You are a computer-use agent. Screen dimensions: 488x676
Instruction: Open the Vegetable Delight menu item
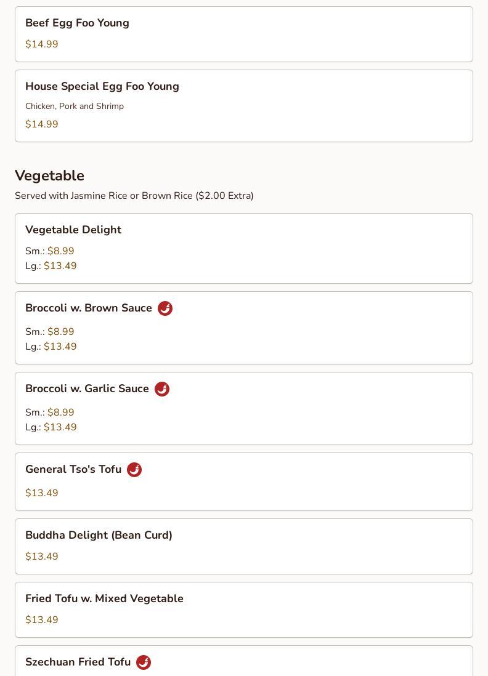(x=73, y=230)
